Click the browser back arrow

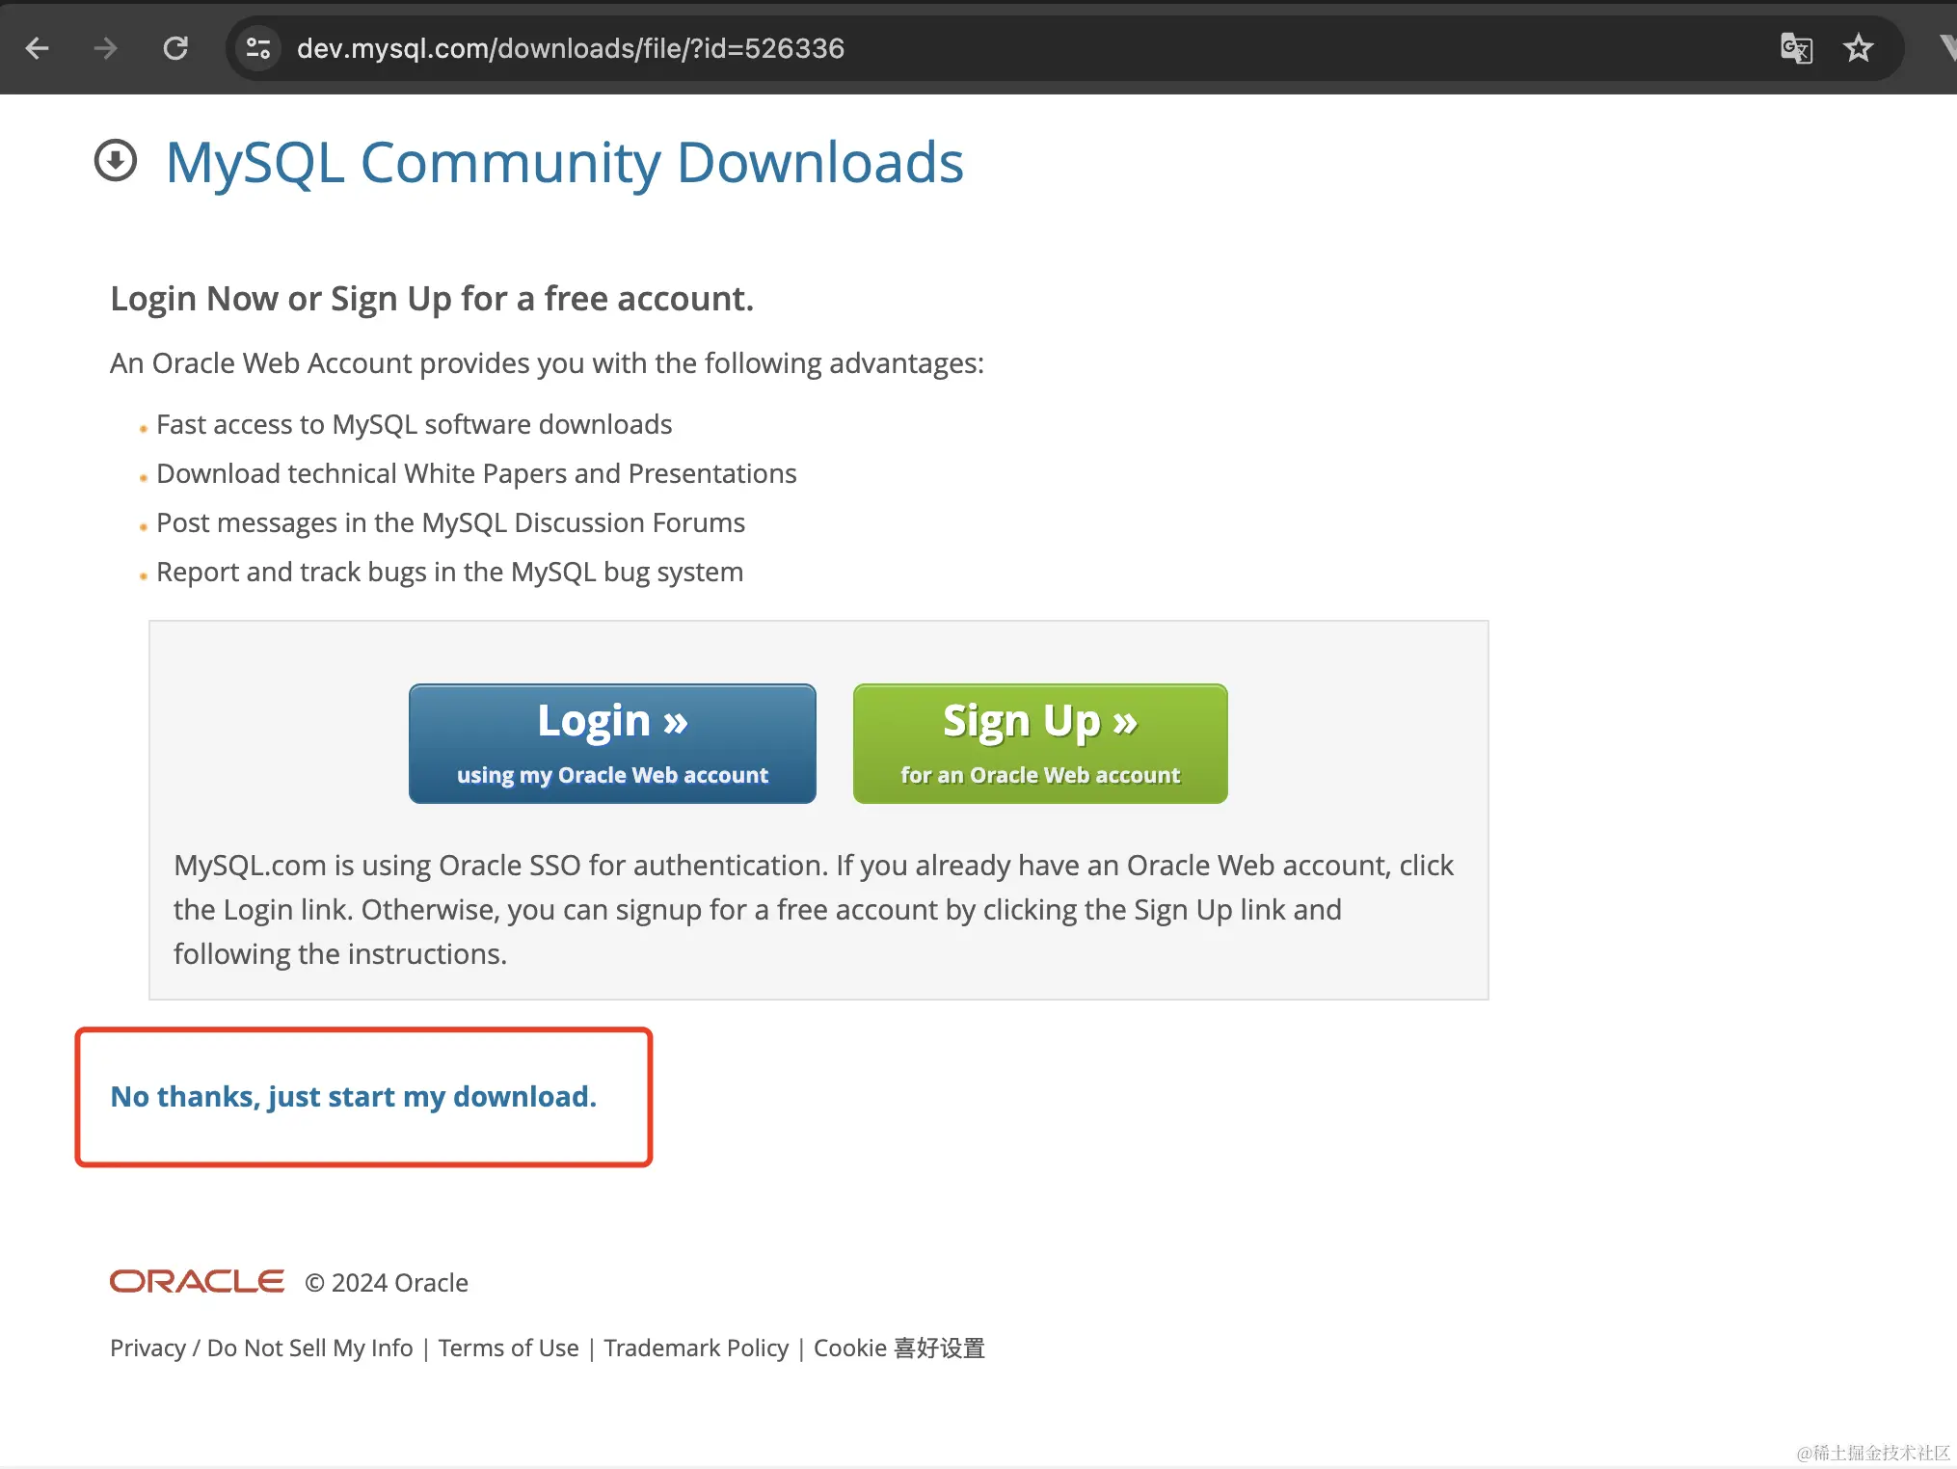(38, 48)
